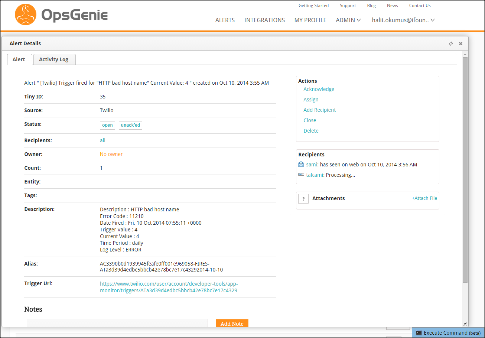Screen dimensions: 485x338
Task: Click the Source value Twilio
Action: tap(107, 110)
